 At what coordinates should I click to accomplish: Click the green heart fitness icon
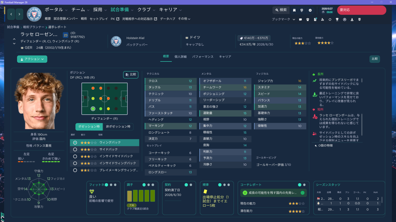pyautogui.click(x=92, y=191)
